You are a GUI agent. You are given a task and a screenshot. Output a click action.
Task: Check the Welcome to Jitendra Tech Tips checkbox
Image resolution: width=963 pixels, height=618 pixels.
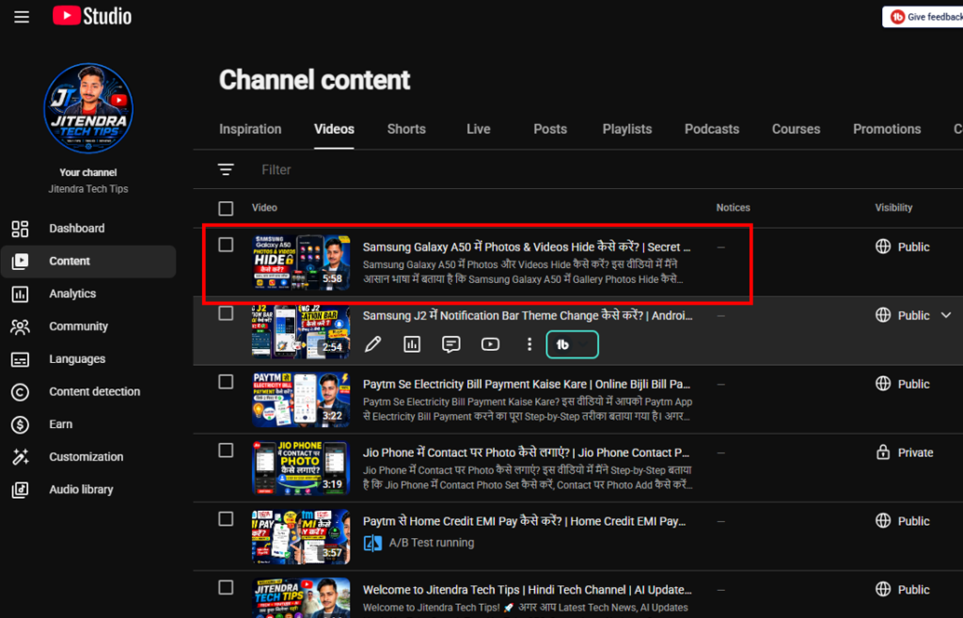226,587
